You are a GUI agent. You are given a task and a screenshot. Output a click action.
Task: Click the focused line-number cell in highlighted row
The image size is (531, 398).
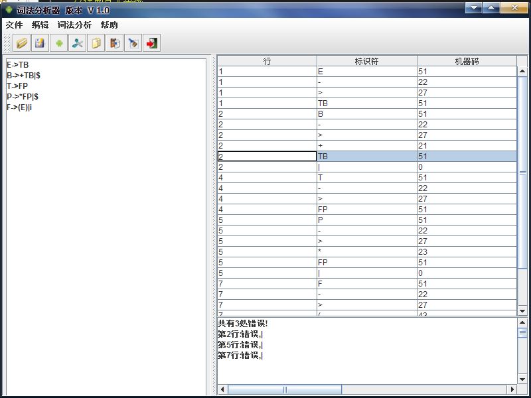(267, 157)
